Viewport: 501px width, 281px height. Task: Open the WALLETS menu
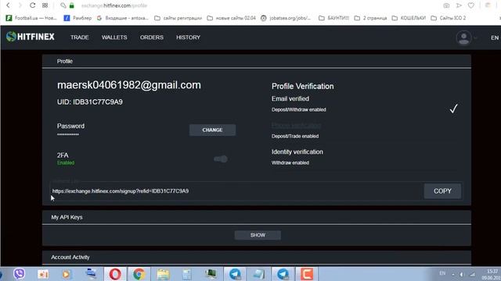(x=114, y=37)
